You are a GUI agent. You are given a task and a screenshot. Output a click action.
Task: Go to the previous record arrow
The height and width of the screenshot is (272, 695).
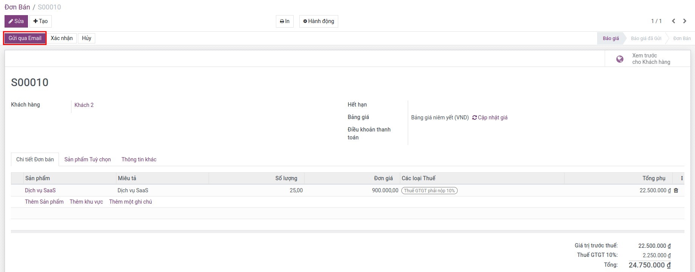click(x=673, y=21)
